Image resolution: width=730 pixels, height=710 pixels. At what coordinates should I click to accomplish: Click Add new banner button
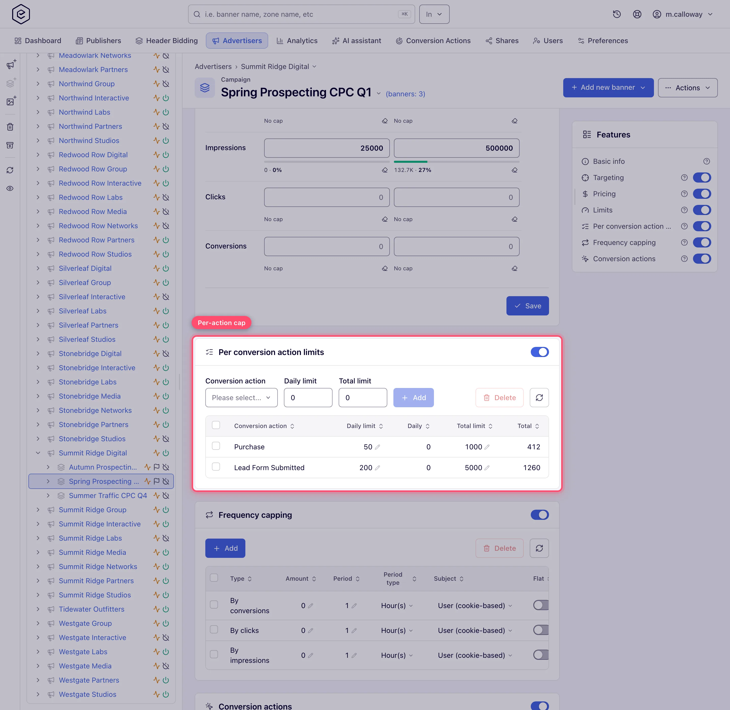pyautogui.click(x=608, y=88)
